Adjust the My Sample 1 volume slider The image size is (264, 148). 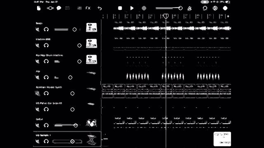coord(67,141)
